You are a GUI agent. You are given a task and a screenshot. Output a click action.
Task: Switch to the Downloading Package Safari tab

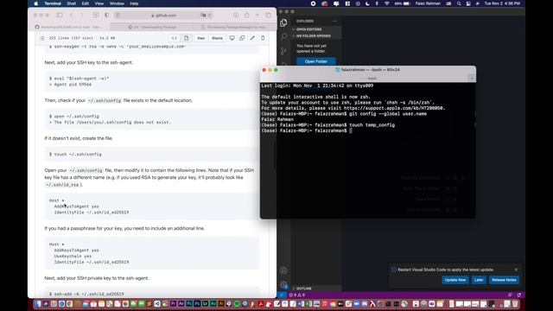pyautogui.click(x=151, y=27)
